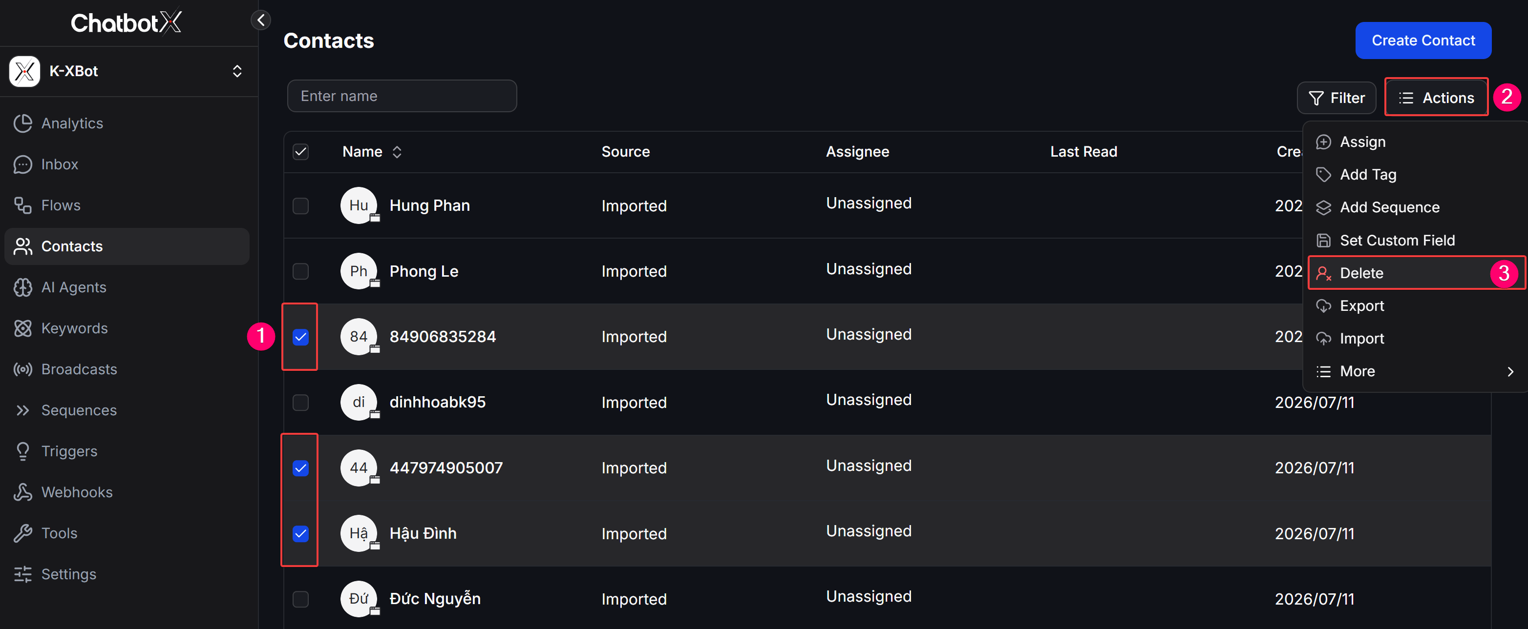
Task: Choose Assign from the Actions menu
Action: (x=1414, y=142)
